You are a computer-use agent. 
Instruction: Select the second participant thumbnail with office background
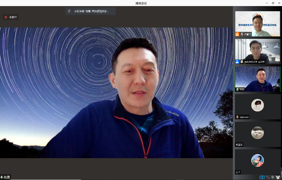coord(258,52)
